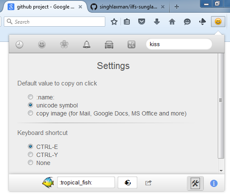Choose the copy image radio option

click(x=30, y=113)
